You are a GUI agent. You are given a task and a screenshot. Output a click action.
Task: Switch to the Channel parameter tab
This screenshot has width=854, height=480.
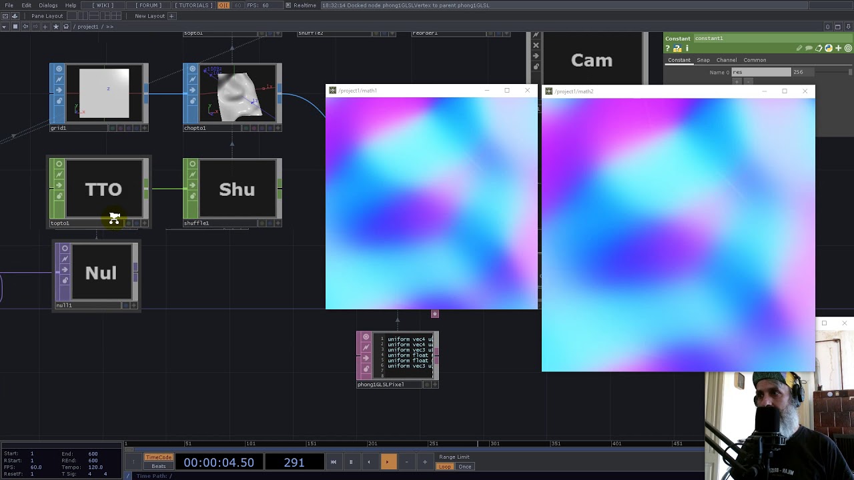click(727, 60)
